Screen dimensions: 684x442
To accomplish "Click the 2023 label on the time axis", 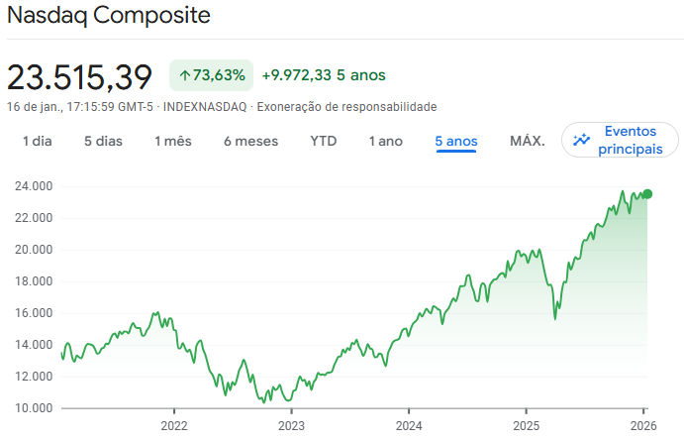I will point(291,427).
